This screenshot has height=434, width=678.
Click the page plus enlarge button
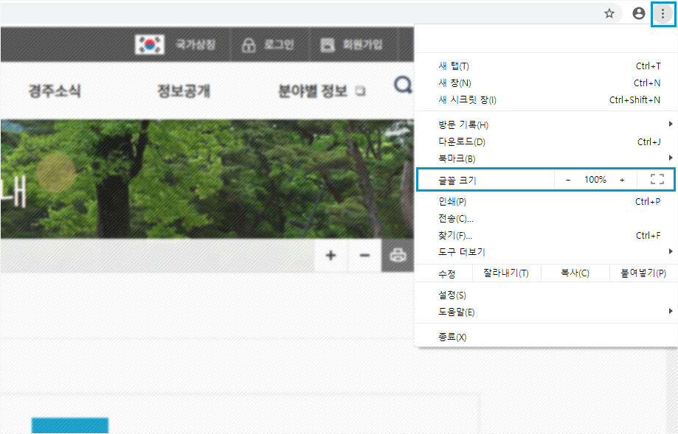[x=331, y=255]
